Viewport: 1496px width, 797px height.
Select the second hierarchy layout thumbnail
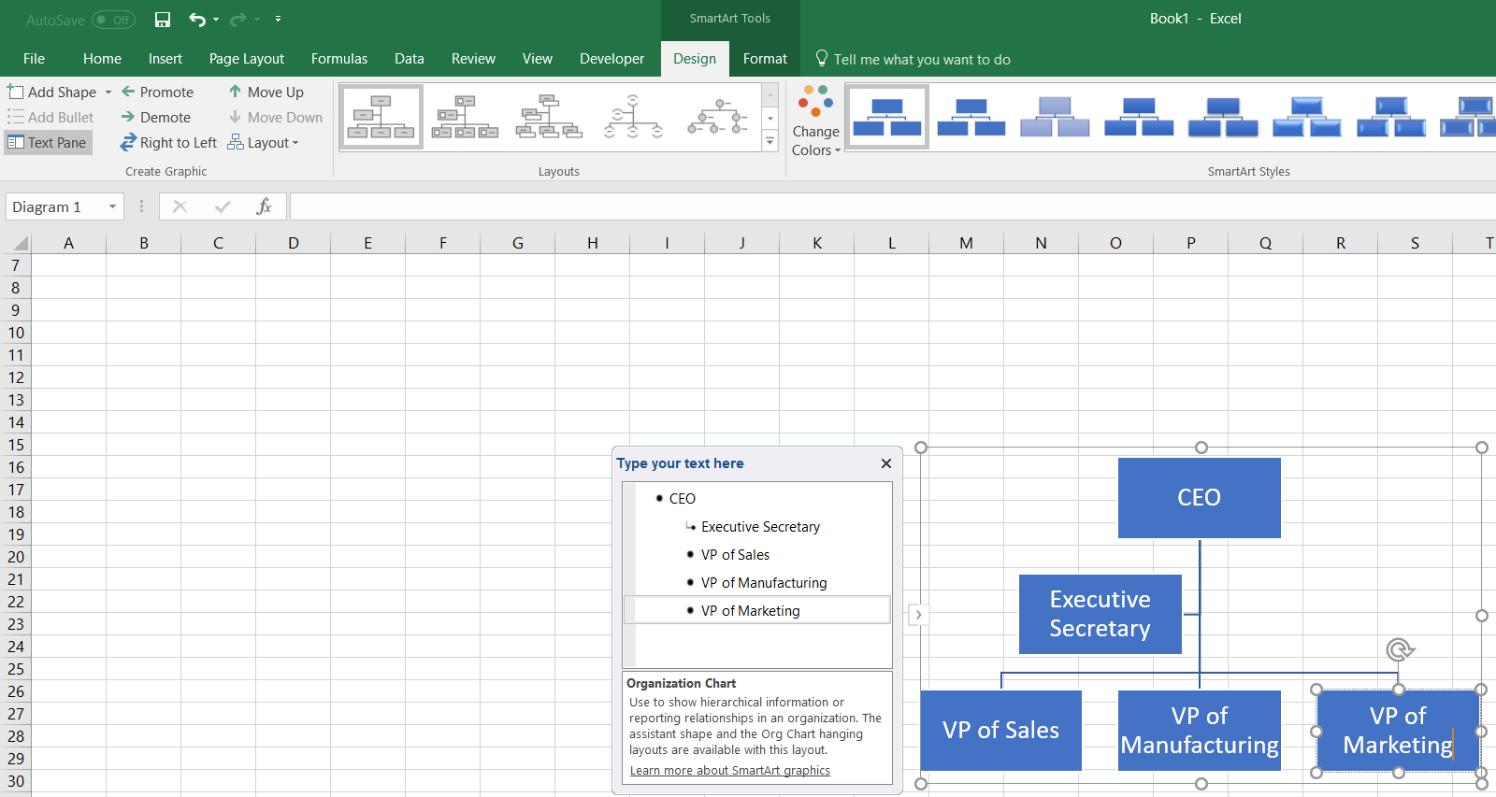[x=465, y=117]
